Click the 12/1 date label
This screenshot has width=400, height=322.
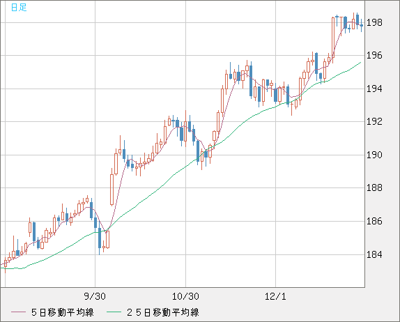click(275, 296)
